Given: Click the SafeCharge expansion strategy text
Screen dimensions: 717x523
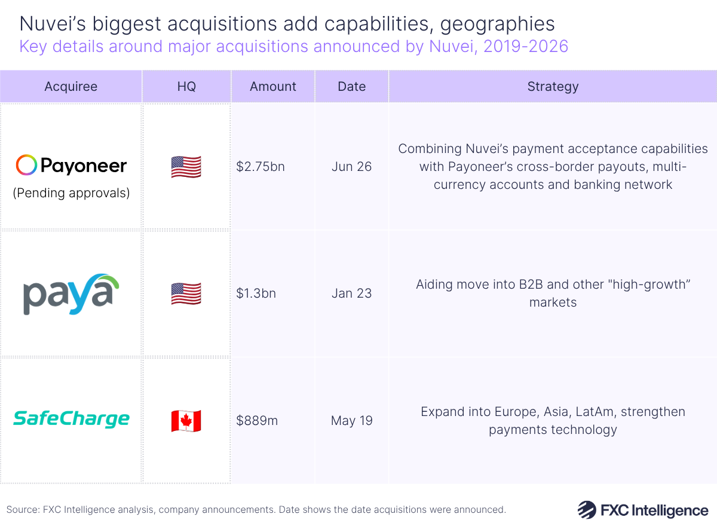Looking at the screenshot, I should click(x=553, y=420).
